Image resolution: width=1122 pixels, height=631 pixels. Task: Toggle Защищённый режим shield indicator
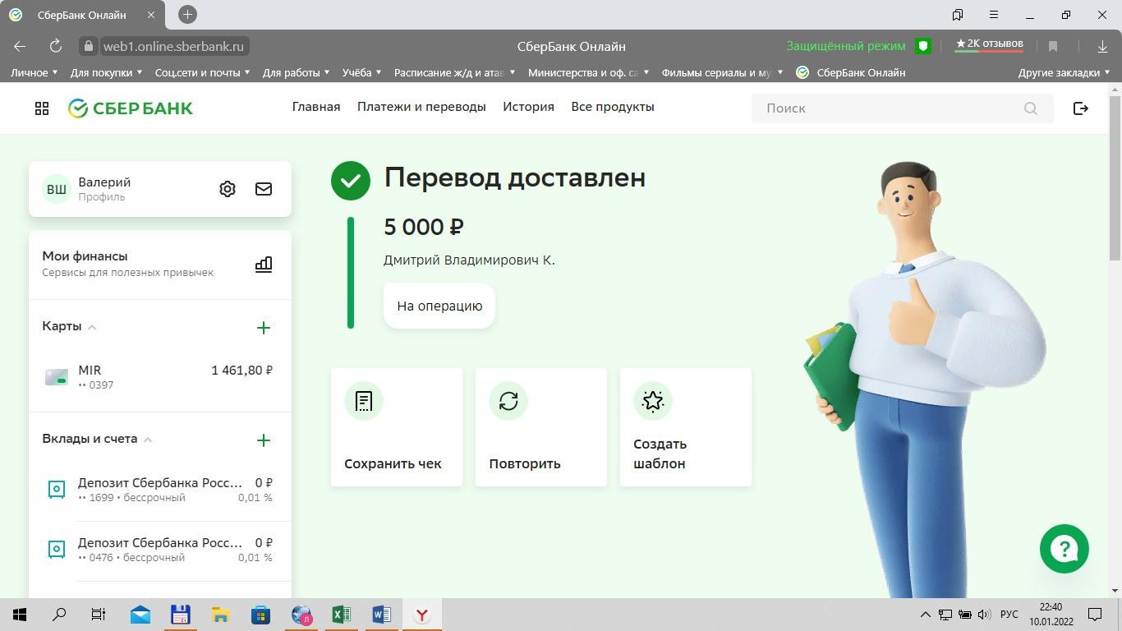(x=923, y=46)
